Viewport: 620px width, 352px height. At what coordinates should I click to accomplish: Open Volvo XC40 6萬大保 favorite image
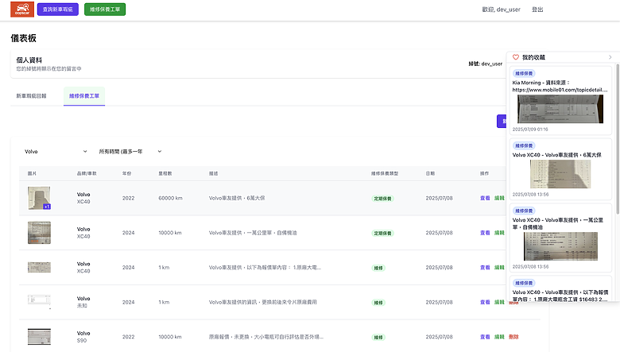click(x=560, y=174)
